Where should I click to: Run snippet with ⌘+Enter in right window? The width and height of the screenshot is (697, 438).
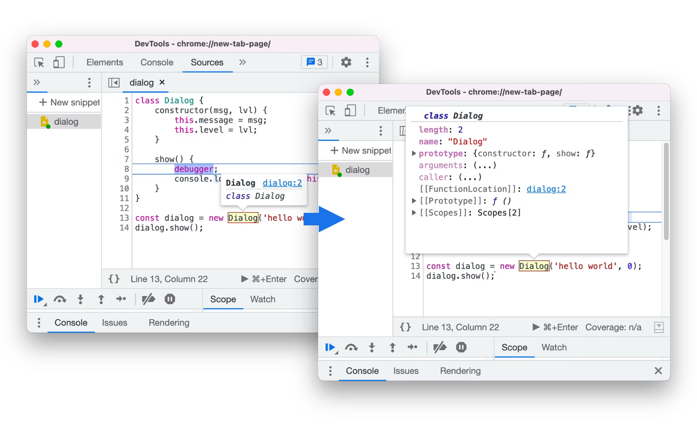[555, 327]
